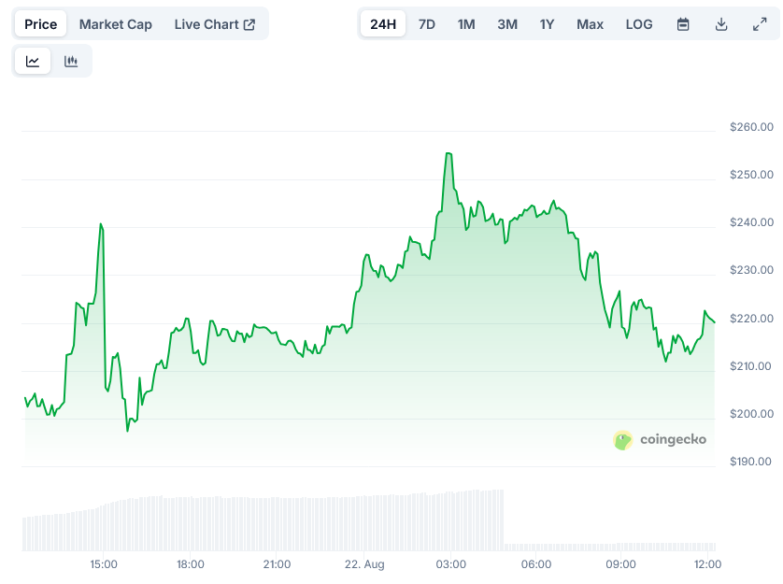
Task: Select the 24H time range
Action: [x=383, y=24]
